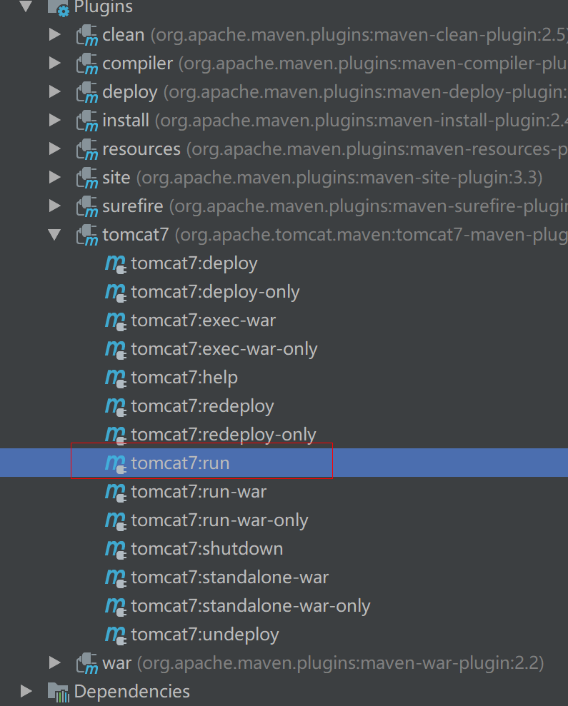The width and height of the screenshot is (568, 706).
Task: Select the clean plugin label
Action: (124, 35)
